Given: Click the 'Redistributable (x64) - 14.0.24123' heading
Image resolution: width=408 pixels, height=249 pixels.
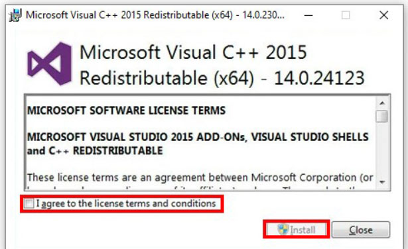Looking at the screenshot, I should click(x=222, y=78).
